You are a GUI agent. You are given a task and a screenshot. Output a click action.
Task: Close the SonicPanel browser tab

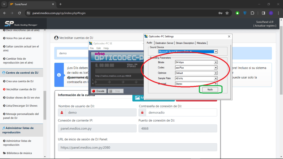tap(53, 4)
